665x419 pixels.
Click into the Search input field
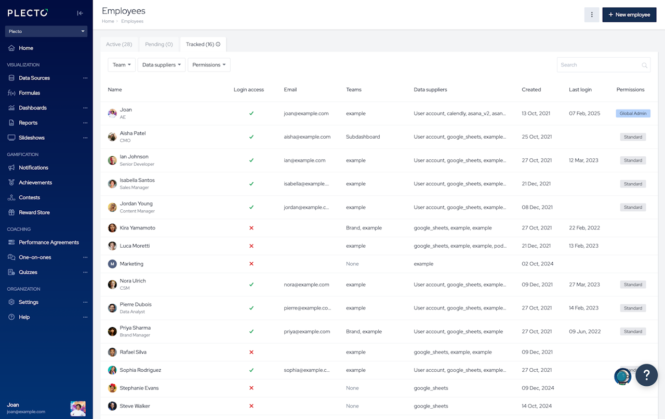(x=598, y=65)
